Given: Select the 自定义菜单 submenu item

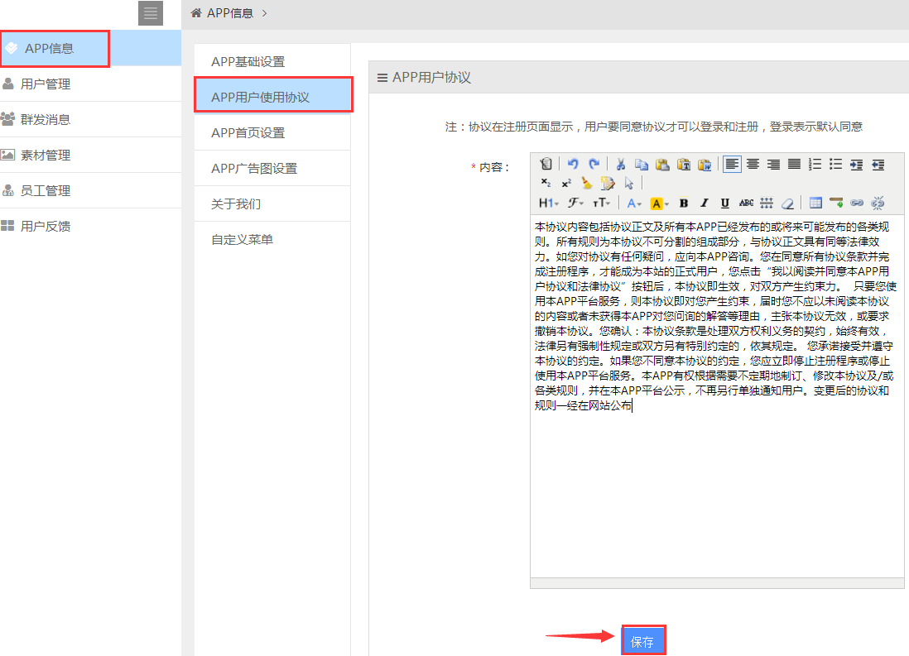Looking at the screenshot, I should 272,239.
